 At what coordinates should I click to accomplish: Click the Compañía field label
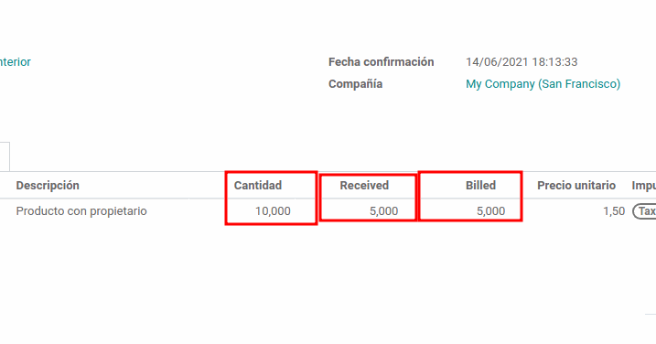pyautogui.click(x=355, y=83)
